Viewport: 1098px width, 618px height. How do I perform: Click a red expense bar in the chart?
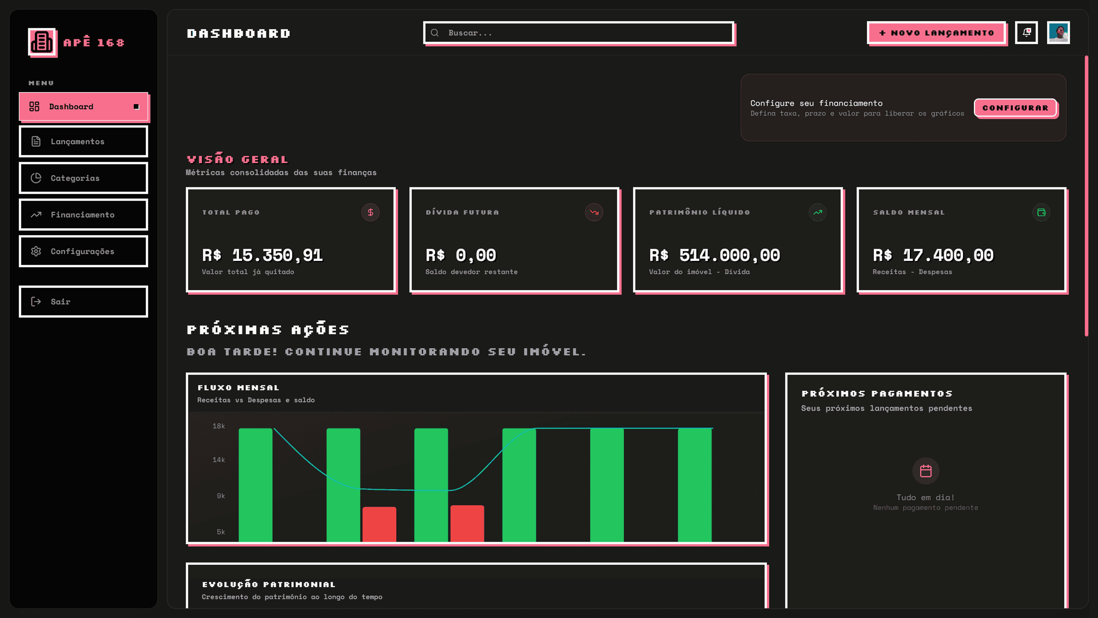pos(379,524)
